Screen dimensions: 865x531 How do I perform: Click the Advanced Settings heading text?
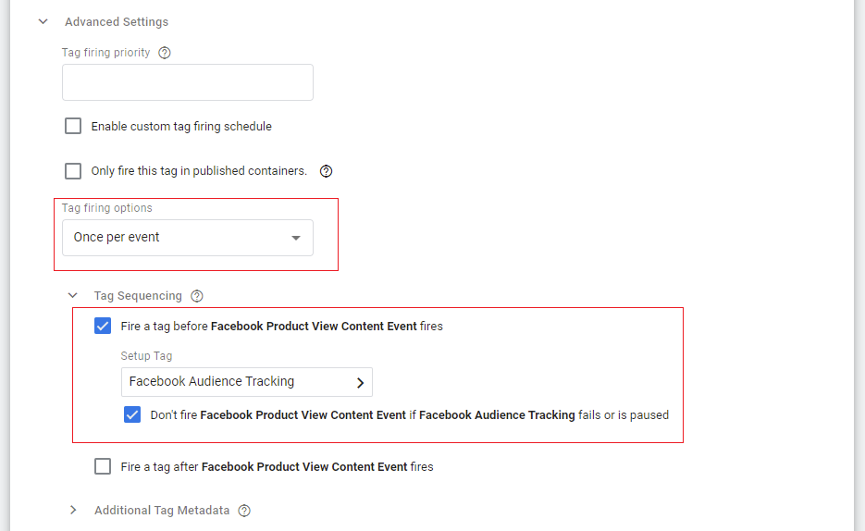click(117, 21)
